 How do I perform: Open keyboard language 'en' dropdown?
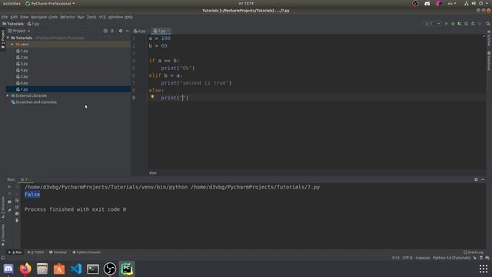tap(452, 3)
